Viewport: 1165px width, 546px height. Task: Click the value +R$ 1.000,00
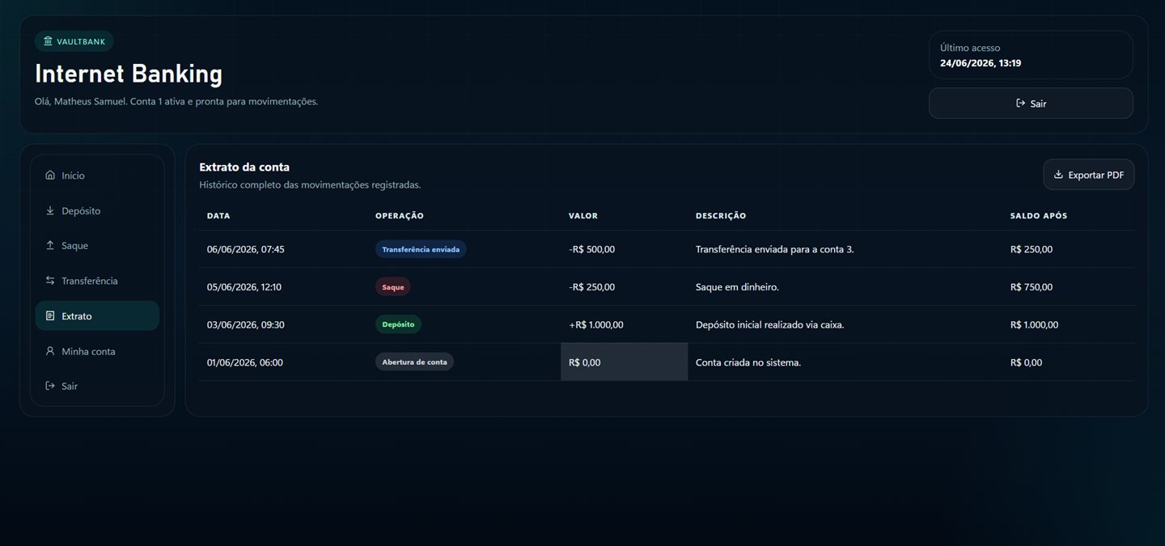[x=596, y=324]
